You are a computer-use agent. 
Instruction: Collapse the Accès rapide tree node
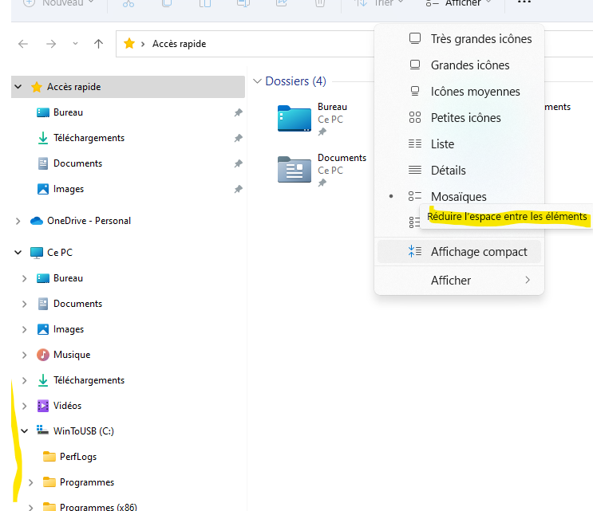click(x=18, y=87)
